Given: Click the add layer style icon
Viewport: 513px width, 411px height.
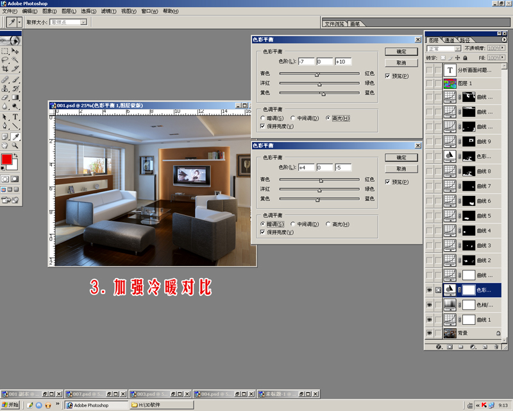Looking at the screenshot, I should click(x=439, y=347).
